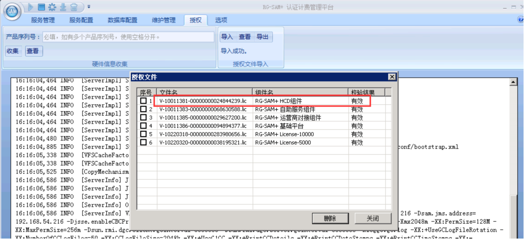Check the checkbox for row 6 License-5000
Image resolution: width=524 pixels, height=239 pixels.
[144, 143]
